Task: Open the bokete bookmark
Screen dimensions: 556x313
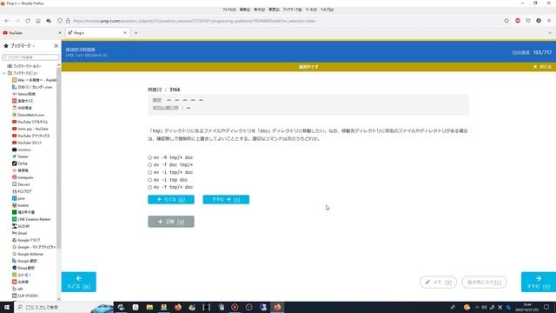Action: pyautogui.click(x=20, y=205)
